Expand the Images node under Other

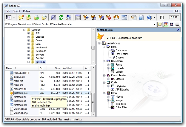[108, 100]
